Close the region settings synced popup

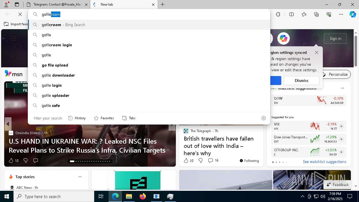coord(317,52)
